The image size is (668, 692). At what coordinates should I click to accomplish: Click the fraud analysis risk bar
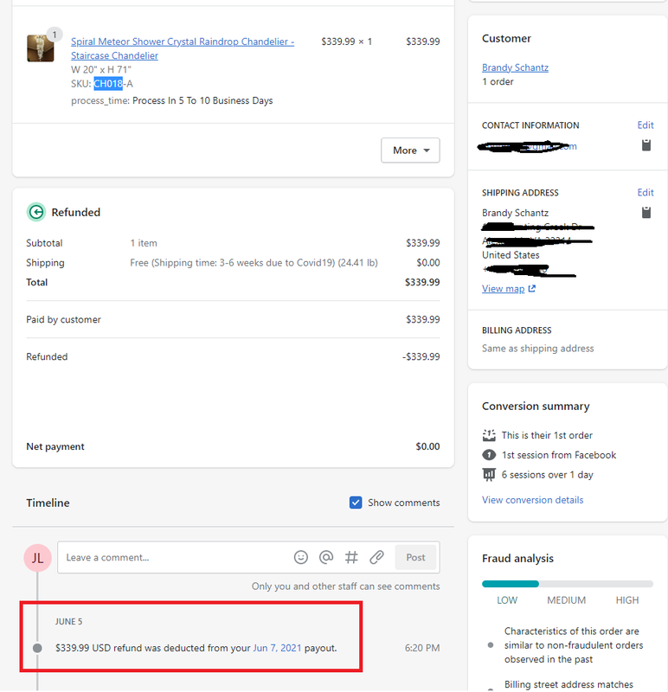click(568, 584)
